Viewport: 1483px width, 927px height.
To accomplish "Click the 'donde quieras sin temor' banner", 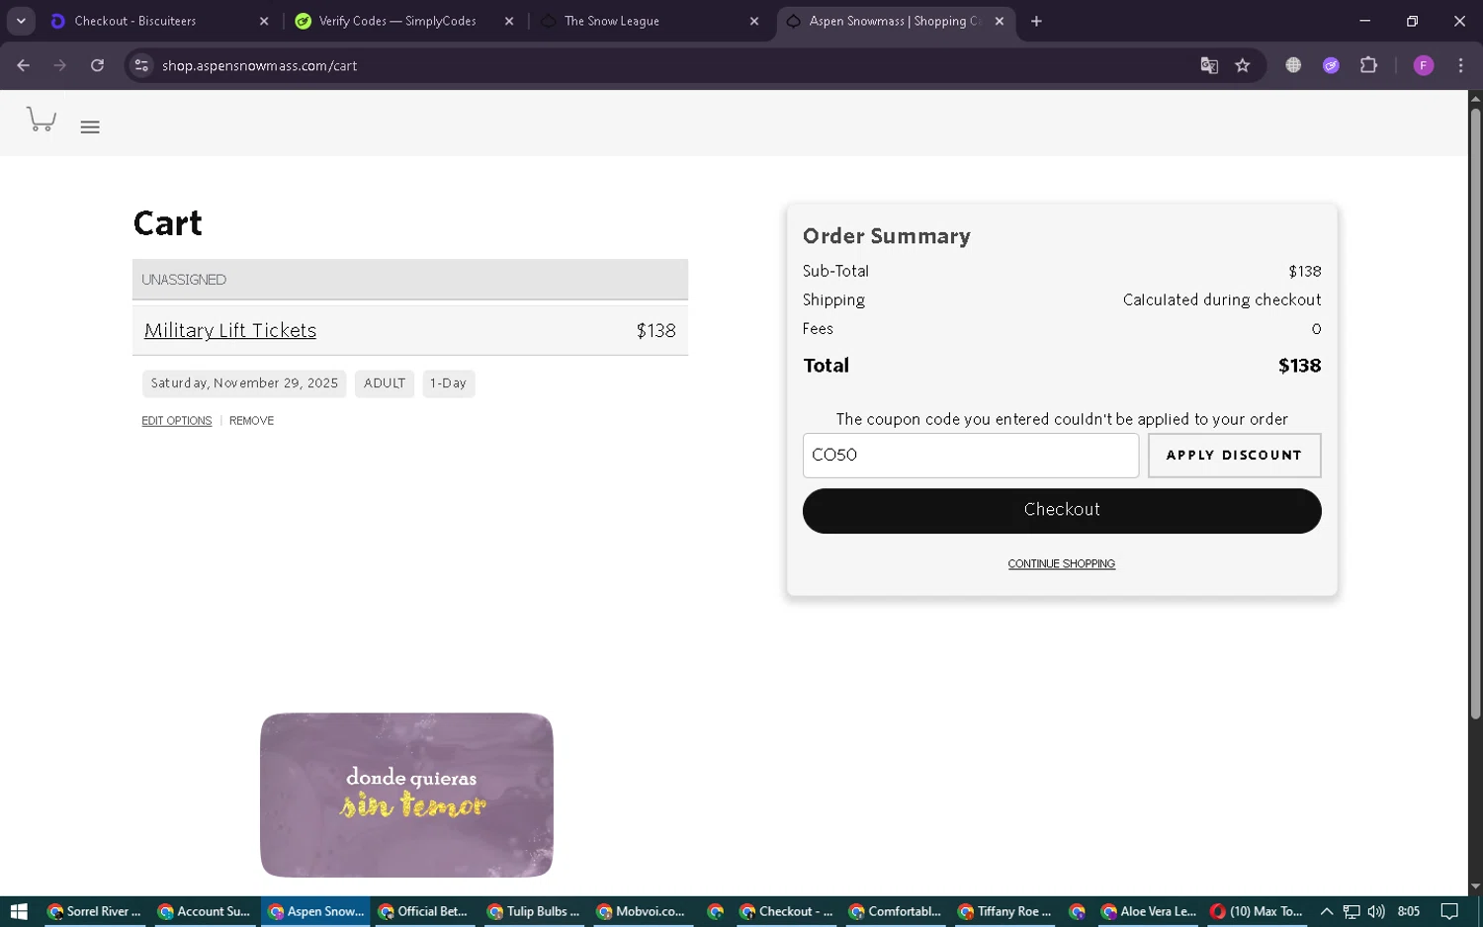I will 406,795.
